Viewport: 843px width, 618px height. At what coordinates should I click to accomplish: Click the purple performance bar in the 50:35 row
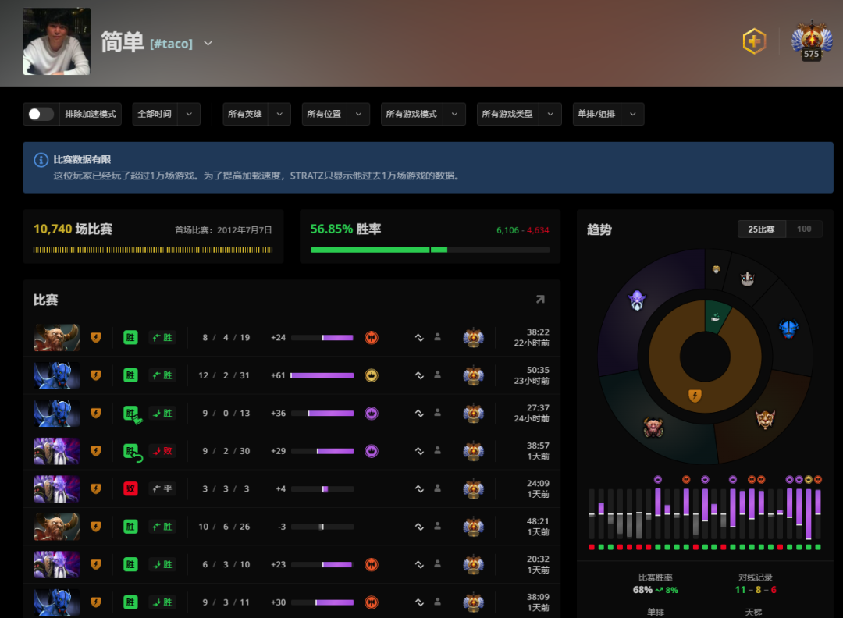(322, 375)
